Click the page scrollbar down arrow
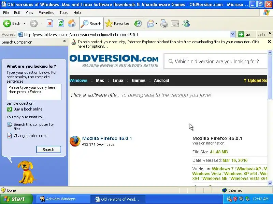This screenshot has width=273, height=204. (x=270, y=183)
